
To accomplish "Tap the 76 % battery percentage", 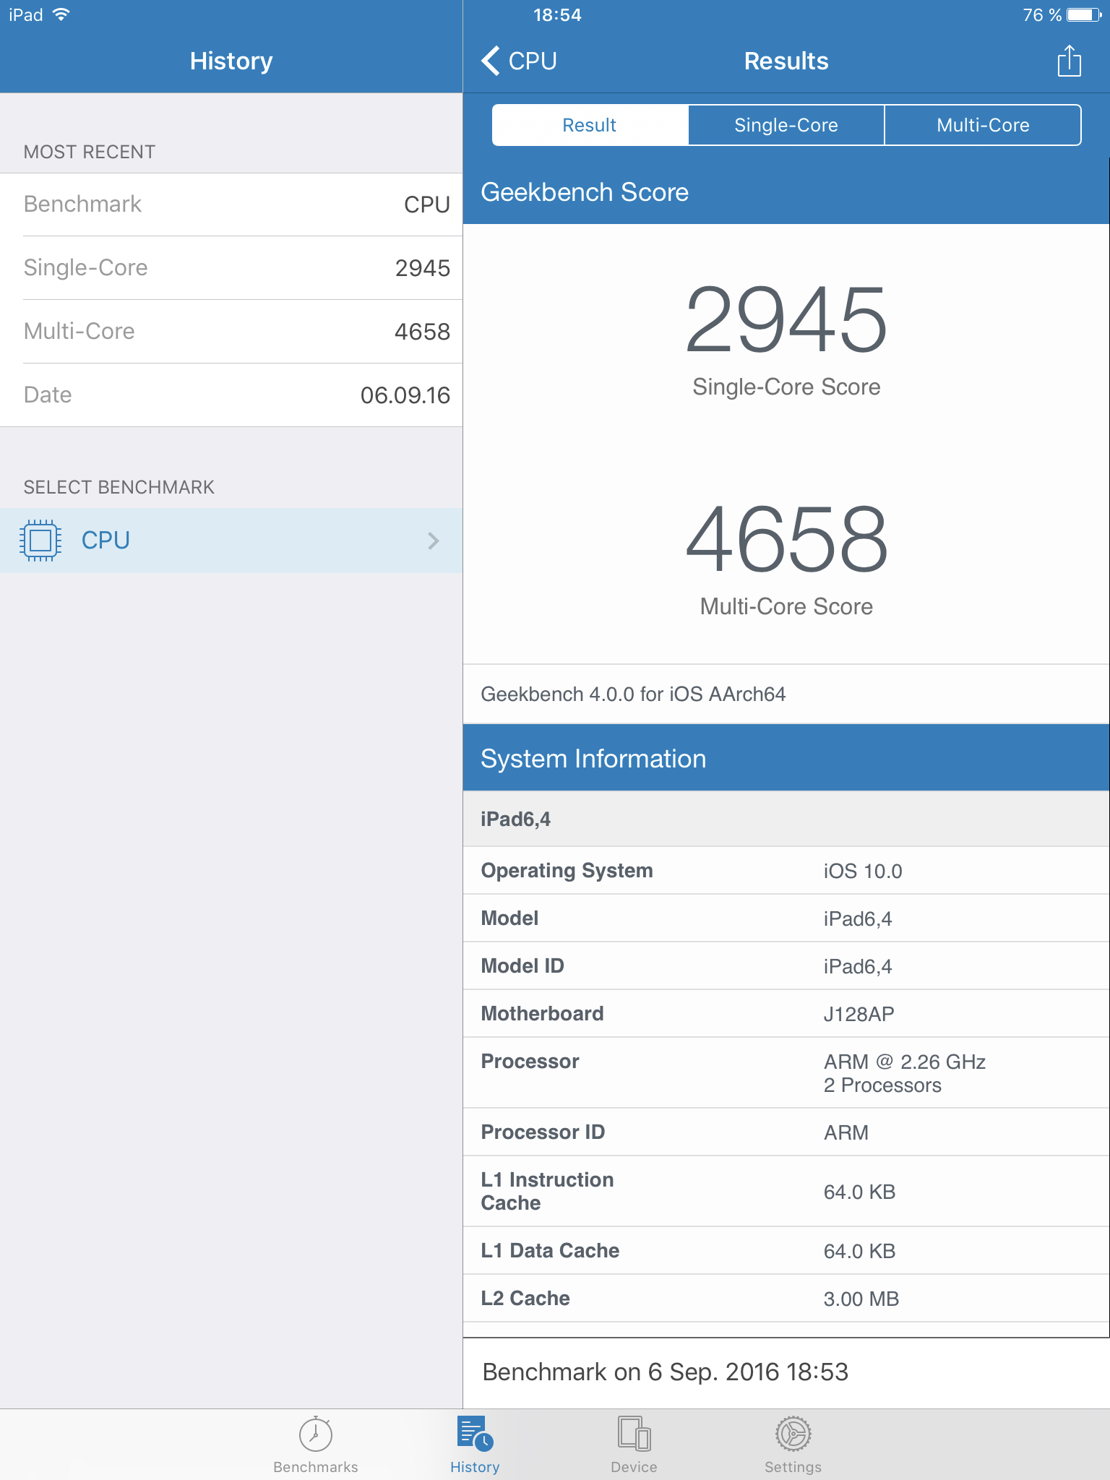I will (x=1042, y=14).
